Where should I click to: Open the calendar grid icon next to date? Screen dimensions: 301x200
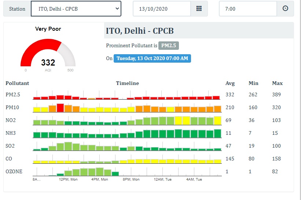pyautogui.click(x=199, y=9)
